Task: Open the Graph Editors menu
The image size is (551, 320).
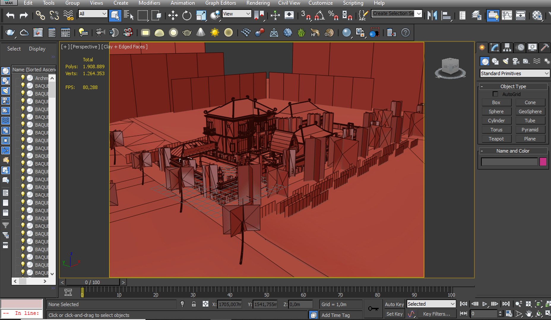Action: click(221, 3)
